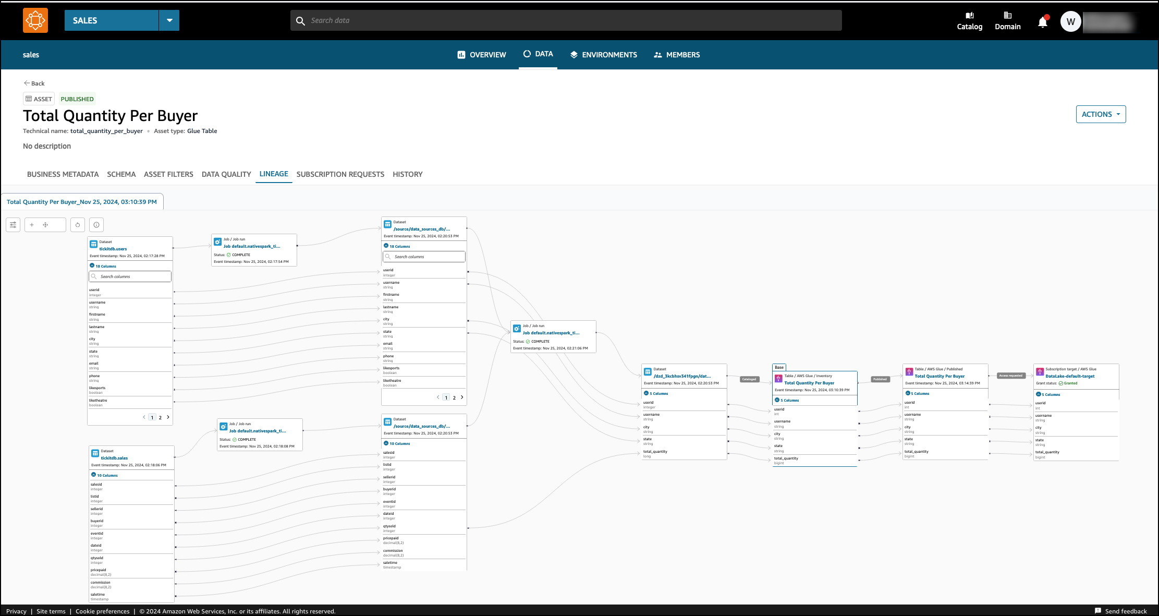The width and height of the screenshot is (1159, 616).
Task: Click the fit-to-view move icon
Action: 45,225
